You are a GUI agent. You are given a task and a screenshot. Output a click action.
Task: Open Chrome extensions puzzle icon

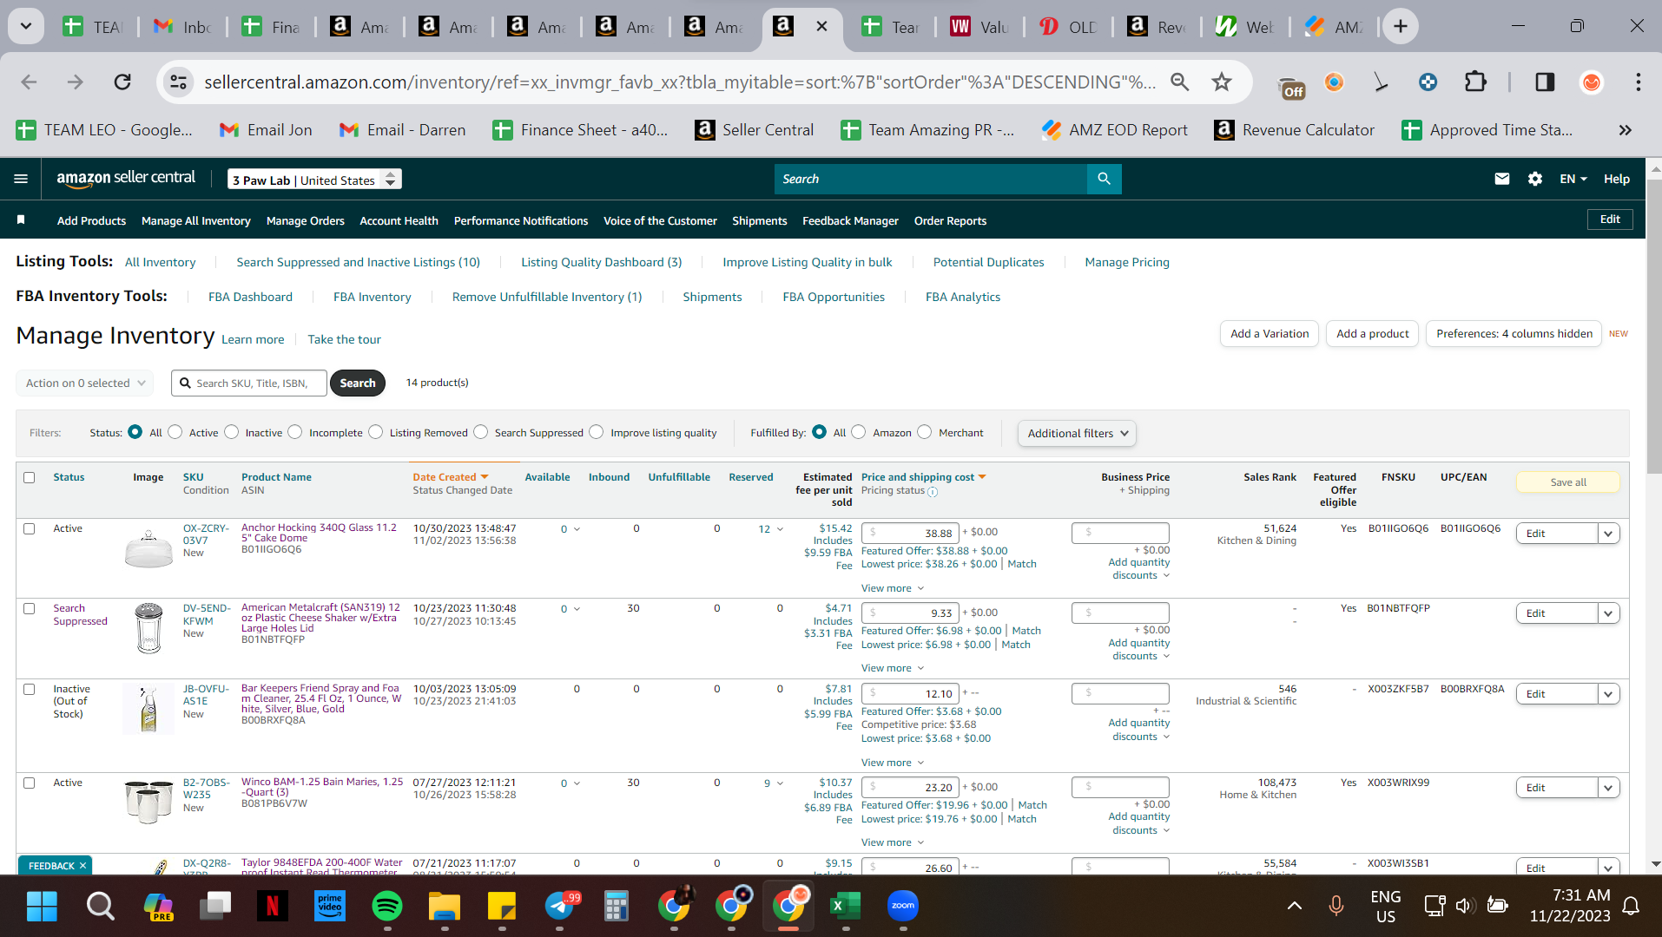click(x=1475, y=82)
